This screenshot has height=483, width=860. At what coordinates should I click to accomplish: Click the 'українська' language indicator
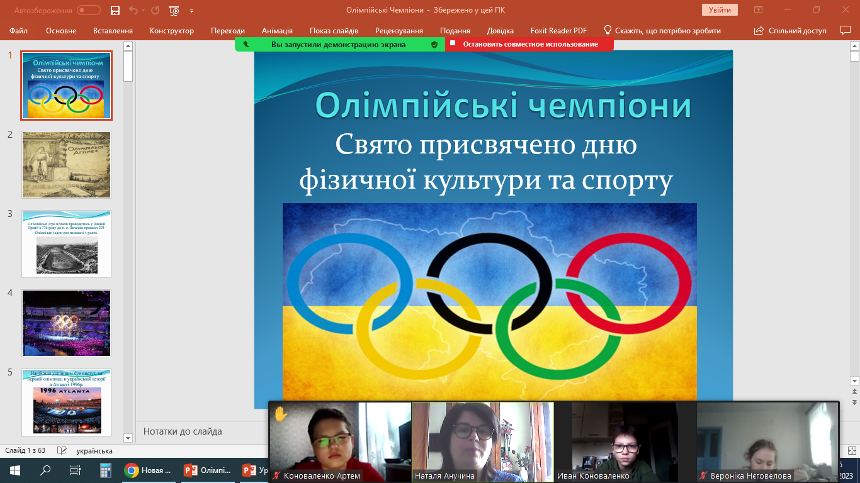(94, 451)
